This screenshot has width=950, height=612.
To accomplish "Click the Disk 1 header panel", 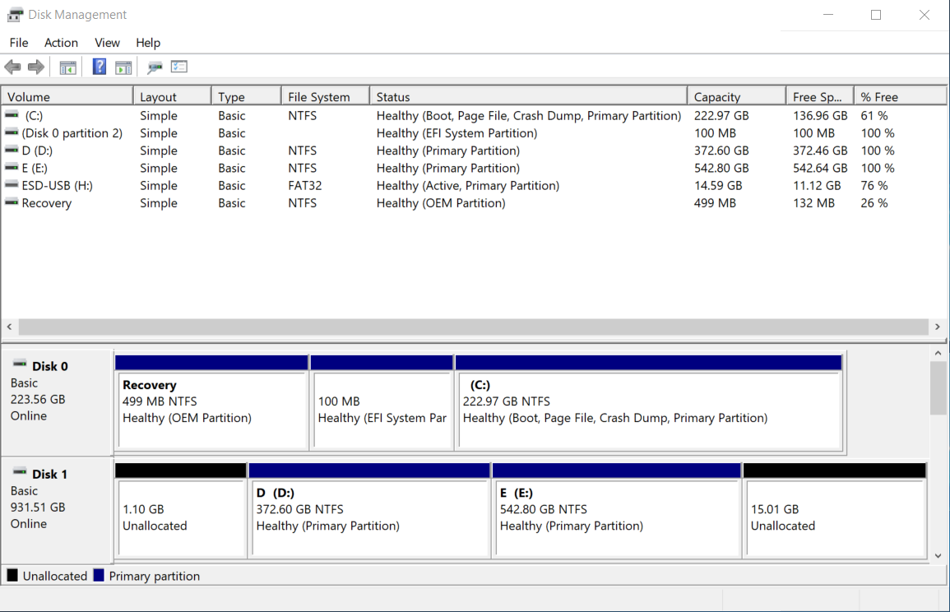I will click(x=57, y=510).
